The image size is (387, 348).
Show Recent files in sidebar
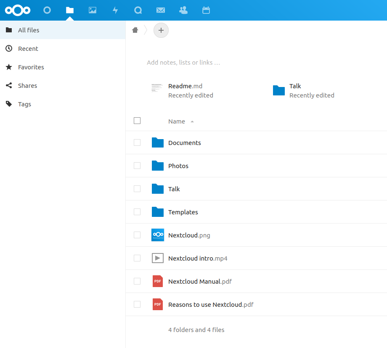28,49
